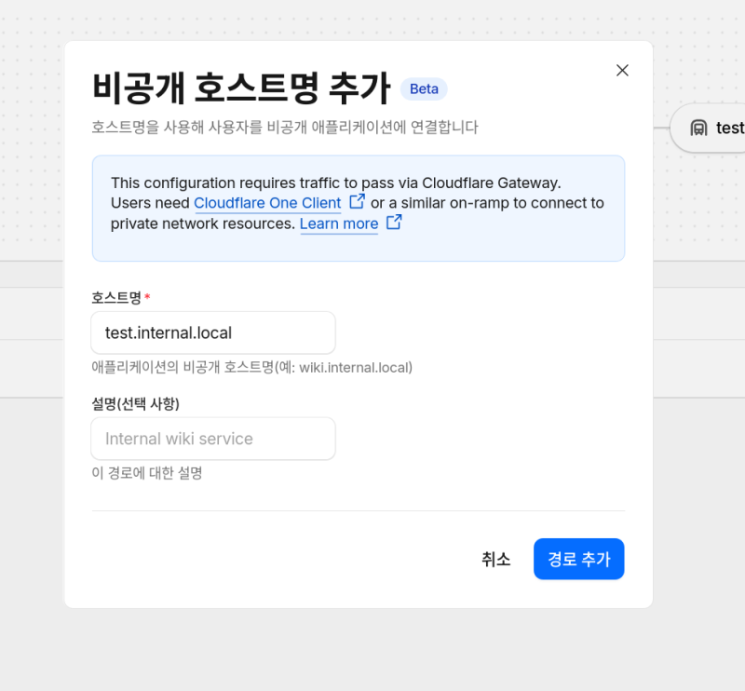The image size is (745, 691).
Task: Click the Beta badge by the title
Action: [x=424, y=89]
